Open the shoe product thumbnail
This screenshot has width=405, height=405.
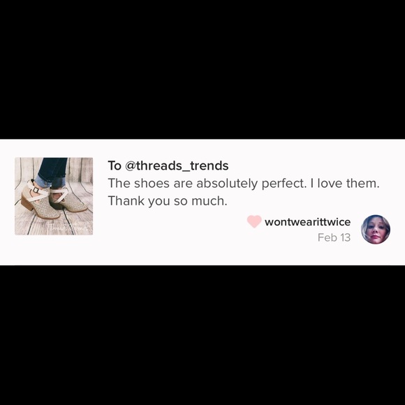point(54,196)
